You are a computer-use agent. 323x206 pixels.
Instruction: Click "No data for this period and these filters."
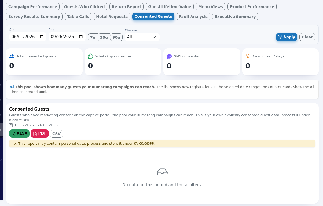click(x=162, y=185)
